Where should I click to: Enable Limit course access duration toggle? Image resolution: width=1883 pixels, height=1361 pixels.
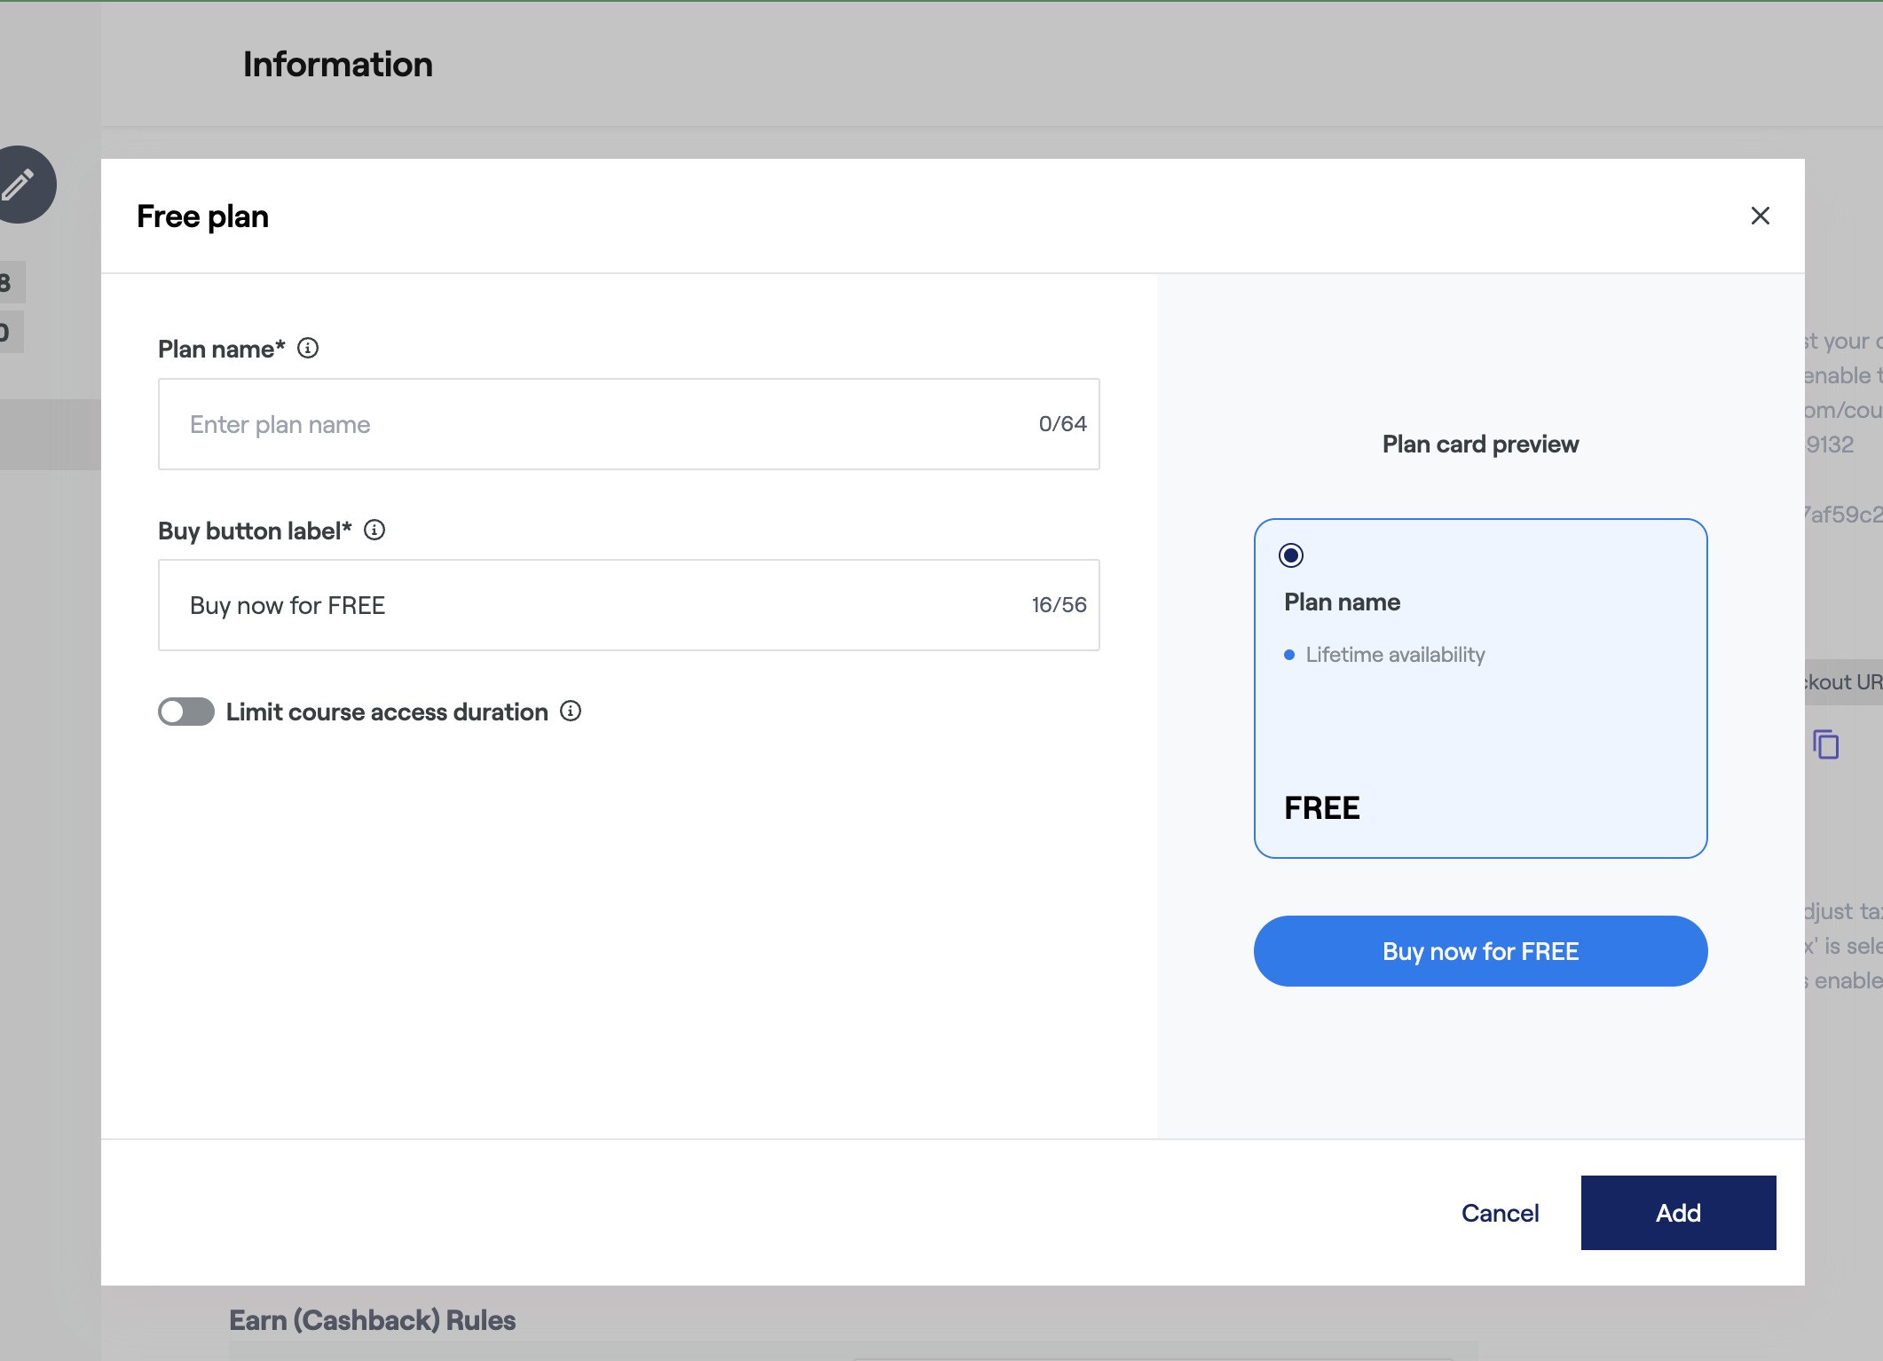[x=186, y=712]
